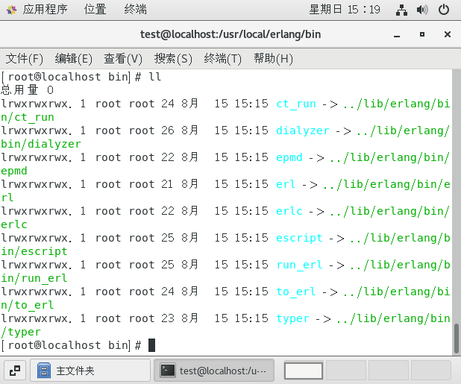Open the 查看(V) menu

(123, 59)
